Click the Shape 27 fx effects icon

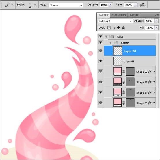click(x=150, y=92)
